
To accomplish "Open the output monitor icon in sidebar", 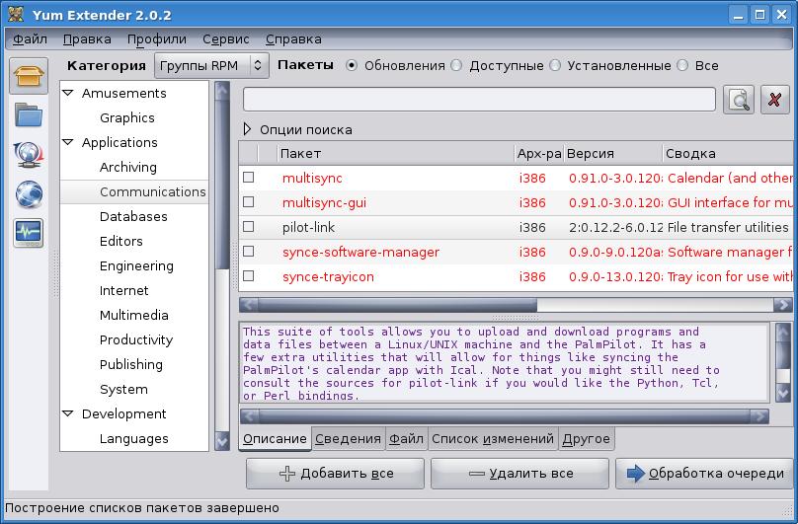I will [29, 233].
